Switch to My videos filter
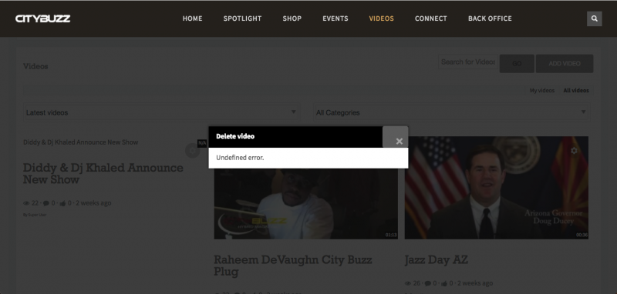 point(542,90)
